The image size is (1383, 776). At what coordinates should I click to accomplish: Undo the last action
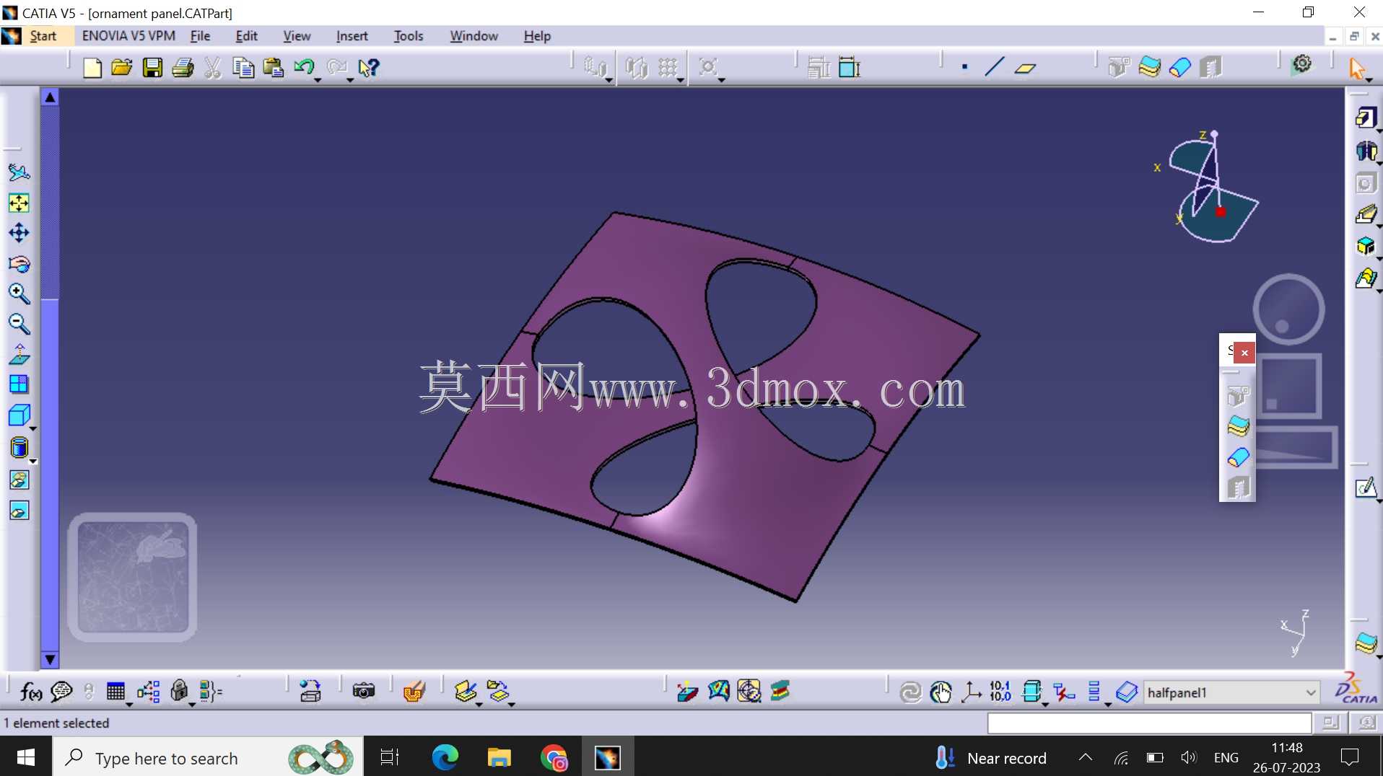tap(304, 68)
